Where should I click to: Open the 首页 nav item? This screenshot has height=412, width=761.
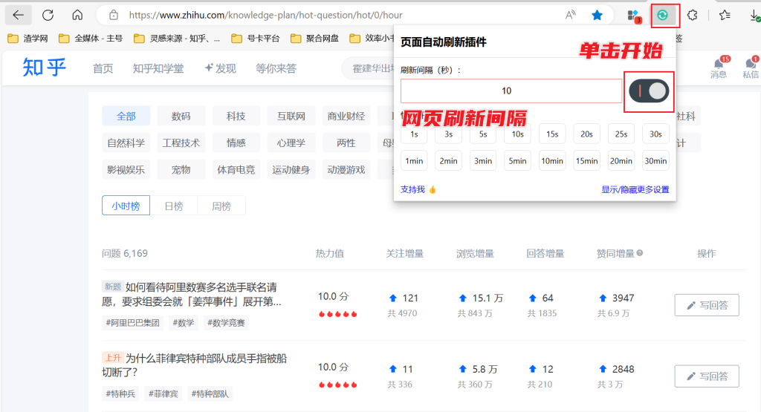(103, 68)
